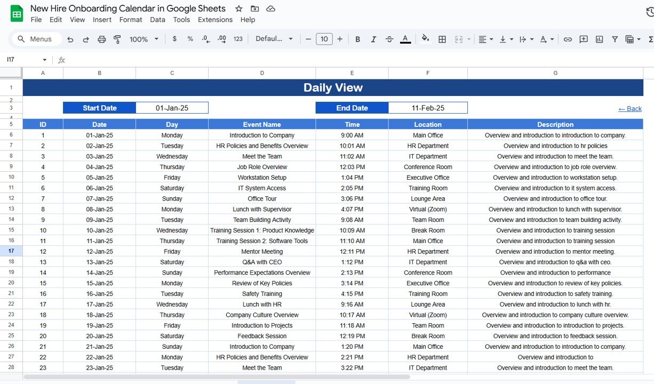
Task: Open the 123 more formats menu
Action: [x=238, y=39]
